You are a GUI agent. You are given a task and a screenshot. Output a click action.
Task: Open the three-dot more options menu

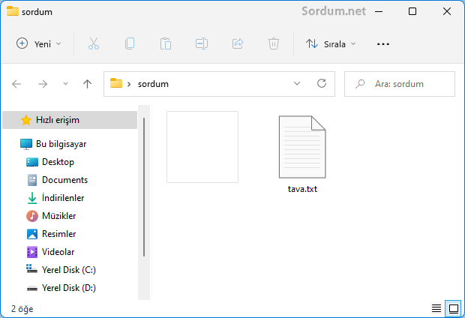383,44
